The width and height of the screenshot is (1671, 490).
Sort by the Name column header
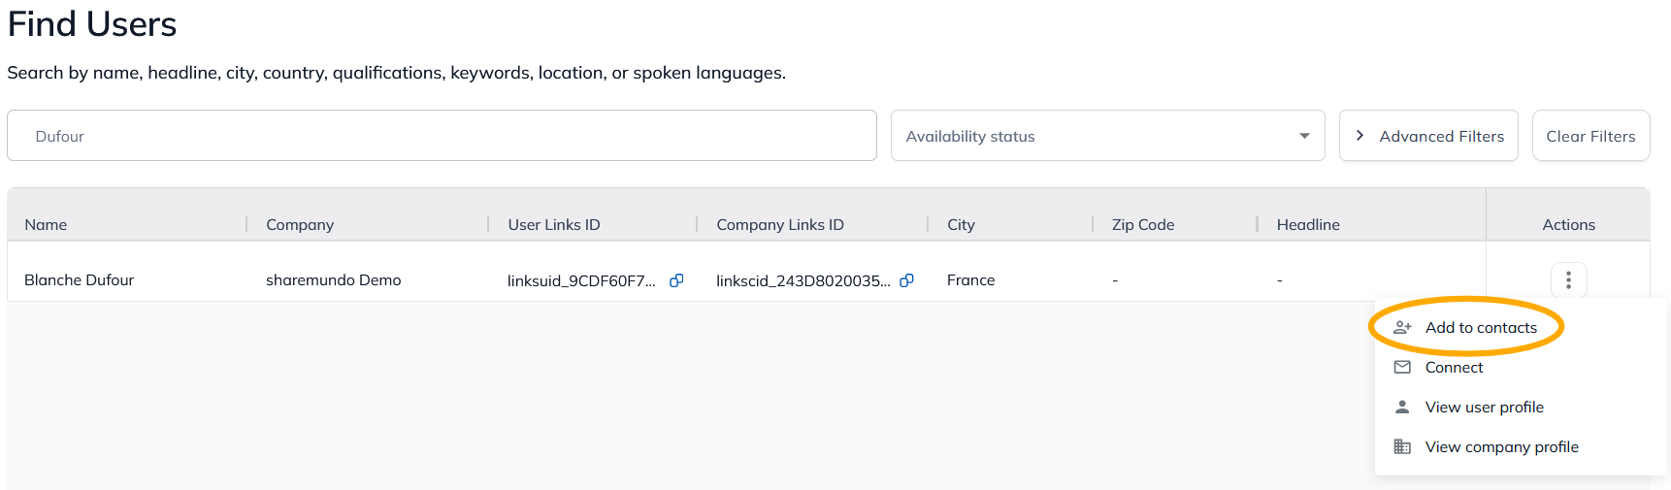click(46, 224)
